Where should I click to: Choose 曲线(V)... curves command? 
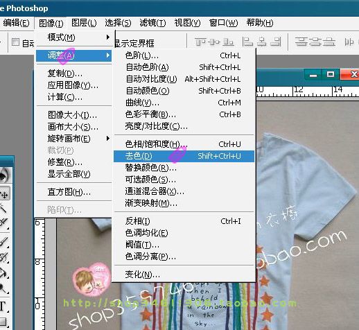click(184, 103)
